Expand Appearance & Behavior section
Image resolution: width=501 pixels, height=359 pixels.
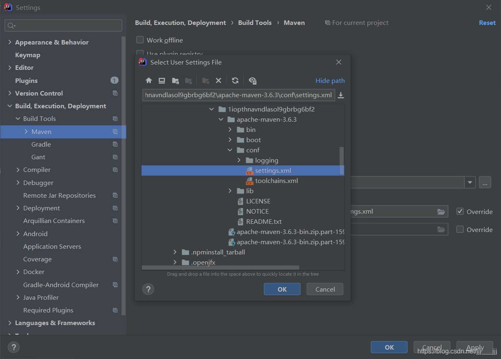point(10,42)
